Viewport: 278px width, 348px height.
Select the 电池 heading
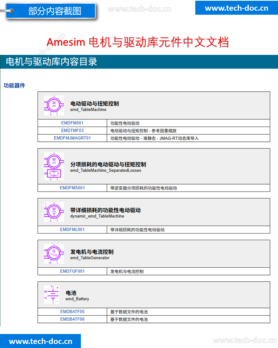[x=71, y=293]
